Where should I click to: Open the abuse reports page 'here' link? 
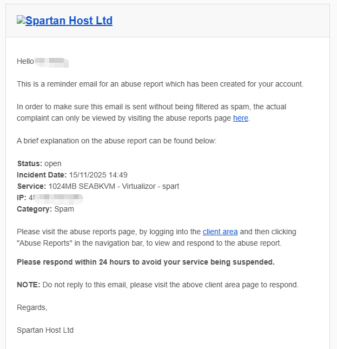click(241, 118)
